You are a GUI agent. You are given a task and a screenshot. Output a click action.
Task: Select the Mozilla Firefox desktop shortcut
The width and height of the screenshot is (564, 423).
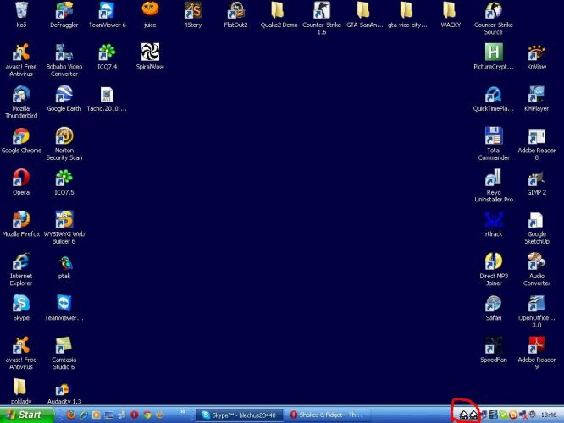21,224
